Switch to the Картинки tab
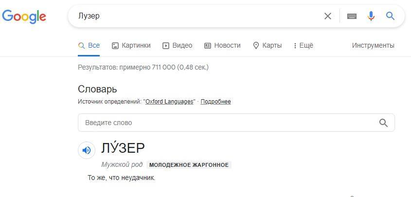Viewport: 411px width, 197px height. [131, 45]
